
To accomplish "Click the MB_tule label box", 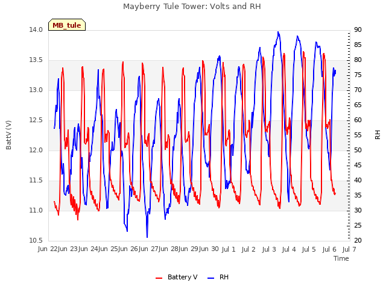I will [67, 25].
